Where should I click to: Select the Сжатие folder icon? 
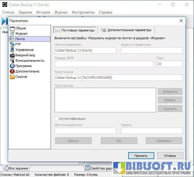click(x=12, y=77)
